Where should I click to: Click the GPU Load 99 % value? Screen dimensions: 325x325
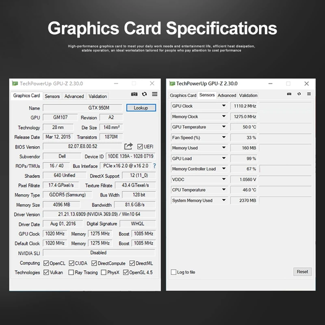(244, 158)
